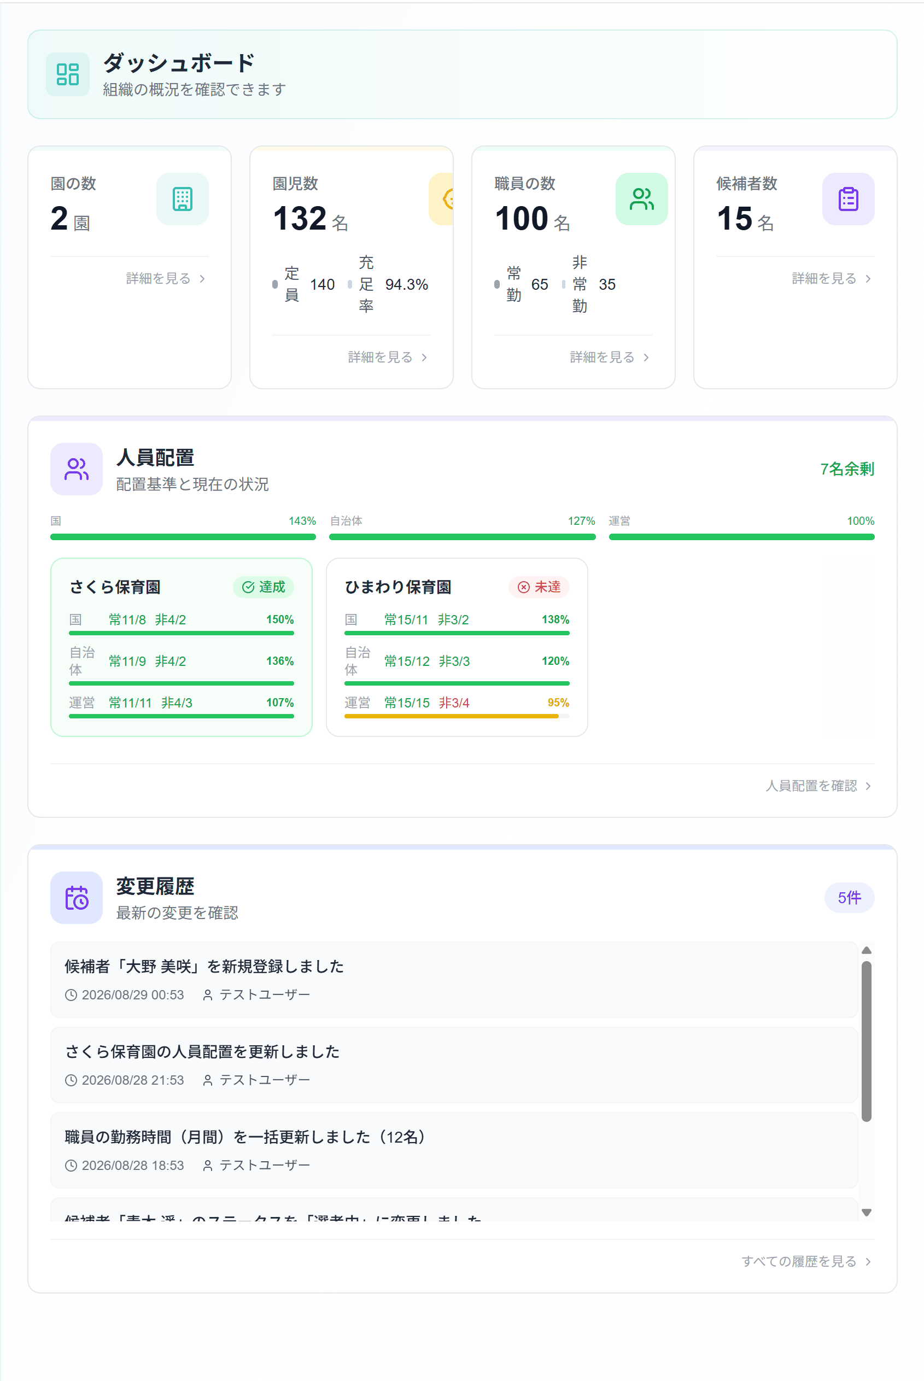924x1381 pixels.
Task: Click the 132 名 children count
Action: pyautogui.click(x=311, y=219)
